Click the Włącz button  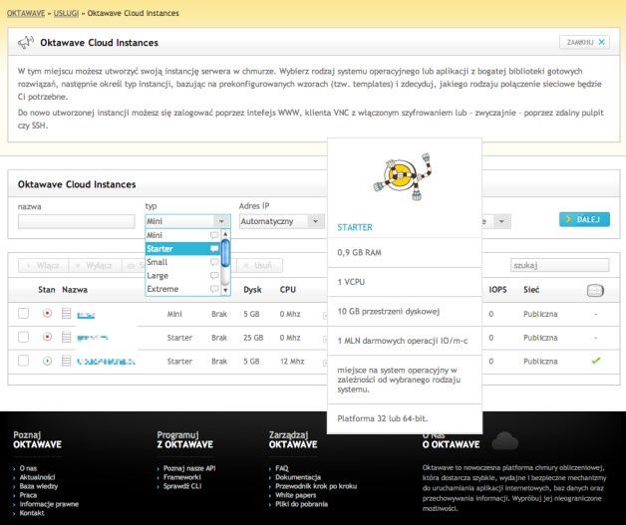(x=43, y=265)
